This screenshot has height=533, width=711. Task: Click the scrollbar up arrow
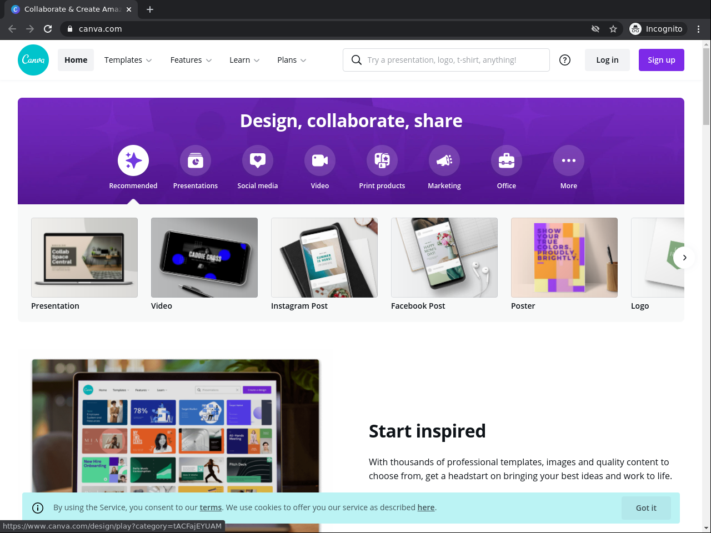coord(707,44)
